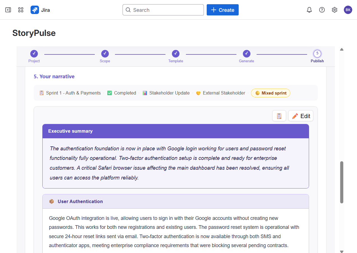Viewport: 357px width, 253px height.
Task: Go to the Template step
Action: 176,56
